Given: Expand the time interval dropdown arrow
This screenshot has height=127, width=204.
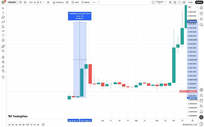Looking at the screenshot, I should [43, 2].
